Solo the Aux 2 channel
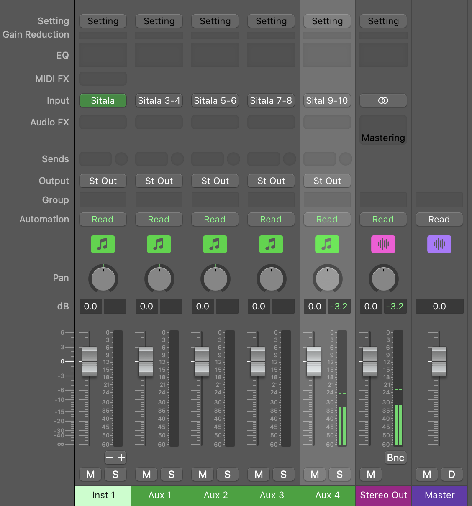This screenshot has height=506, width=472. (x=228, y=474)
